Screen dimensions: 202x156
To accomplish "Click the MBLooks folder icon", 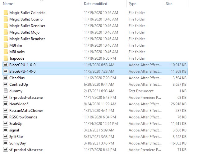I will [x=6, y=52].
